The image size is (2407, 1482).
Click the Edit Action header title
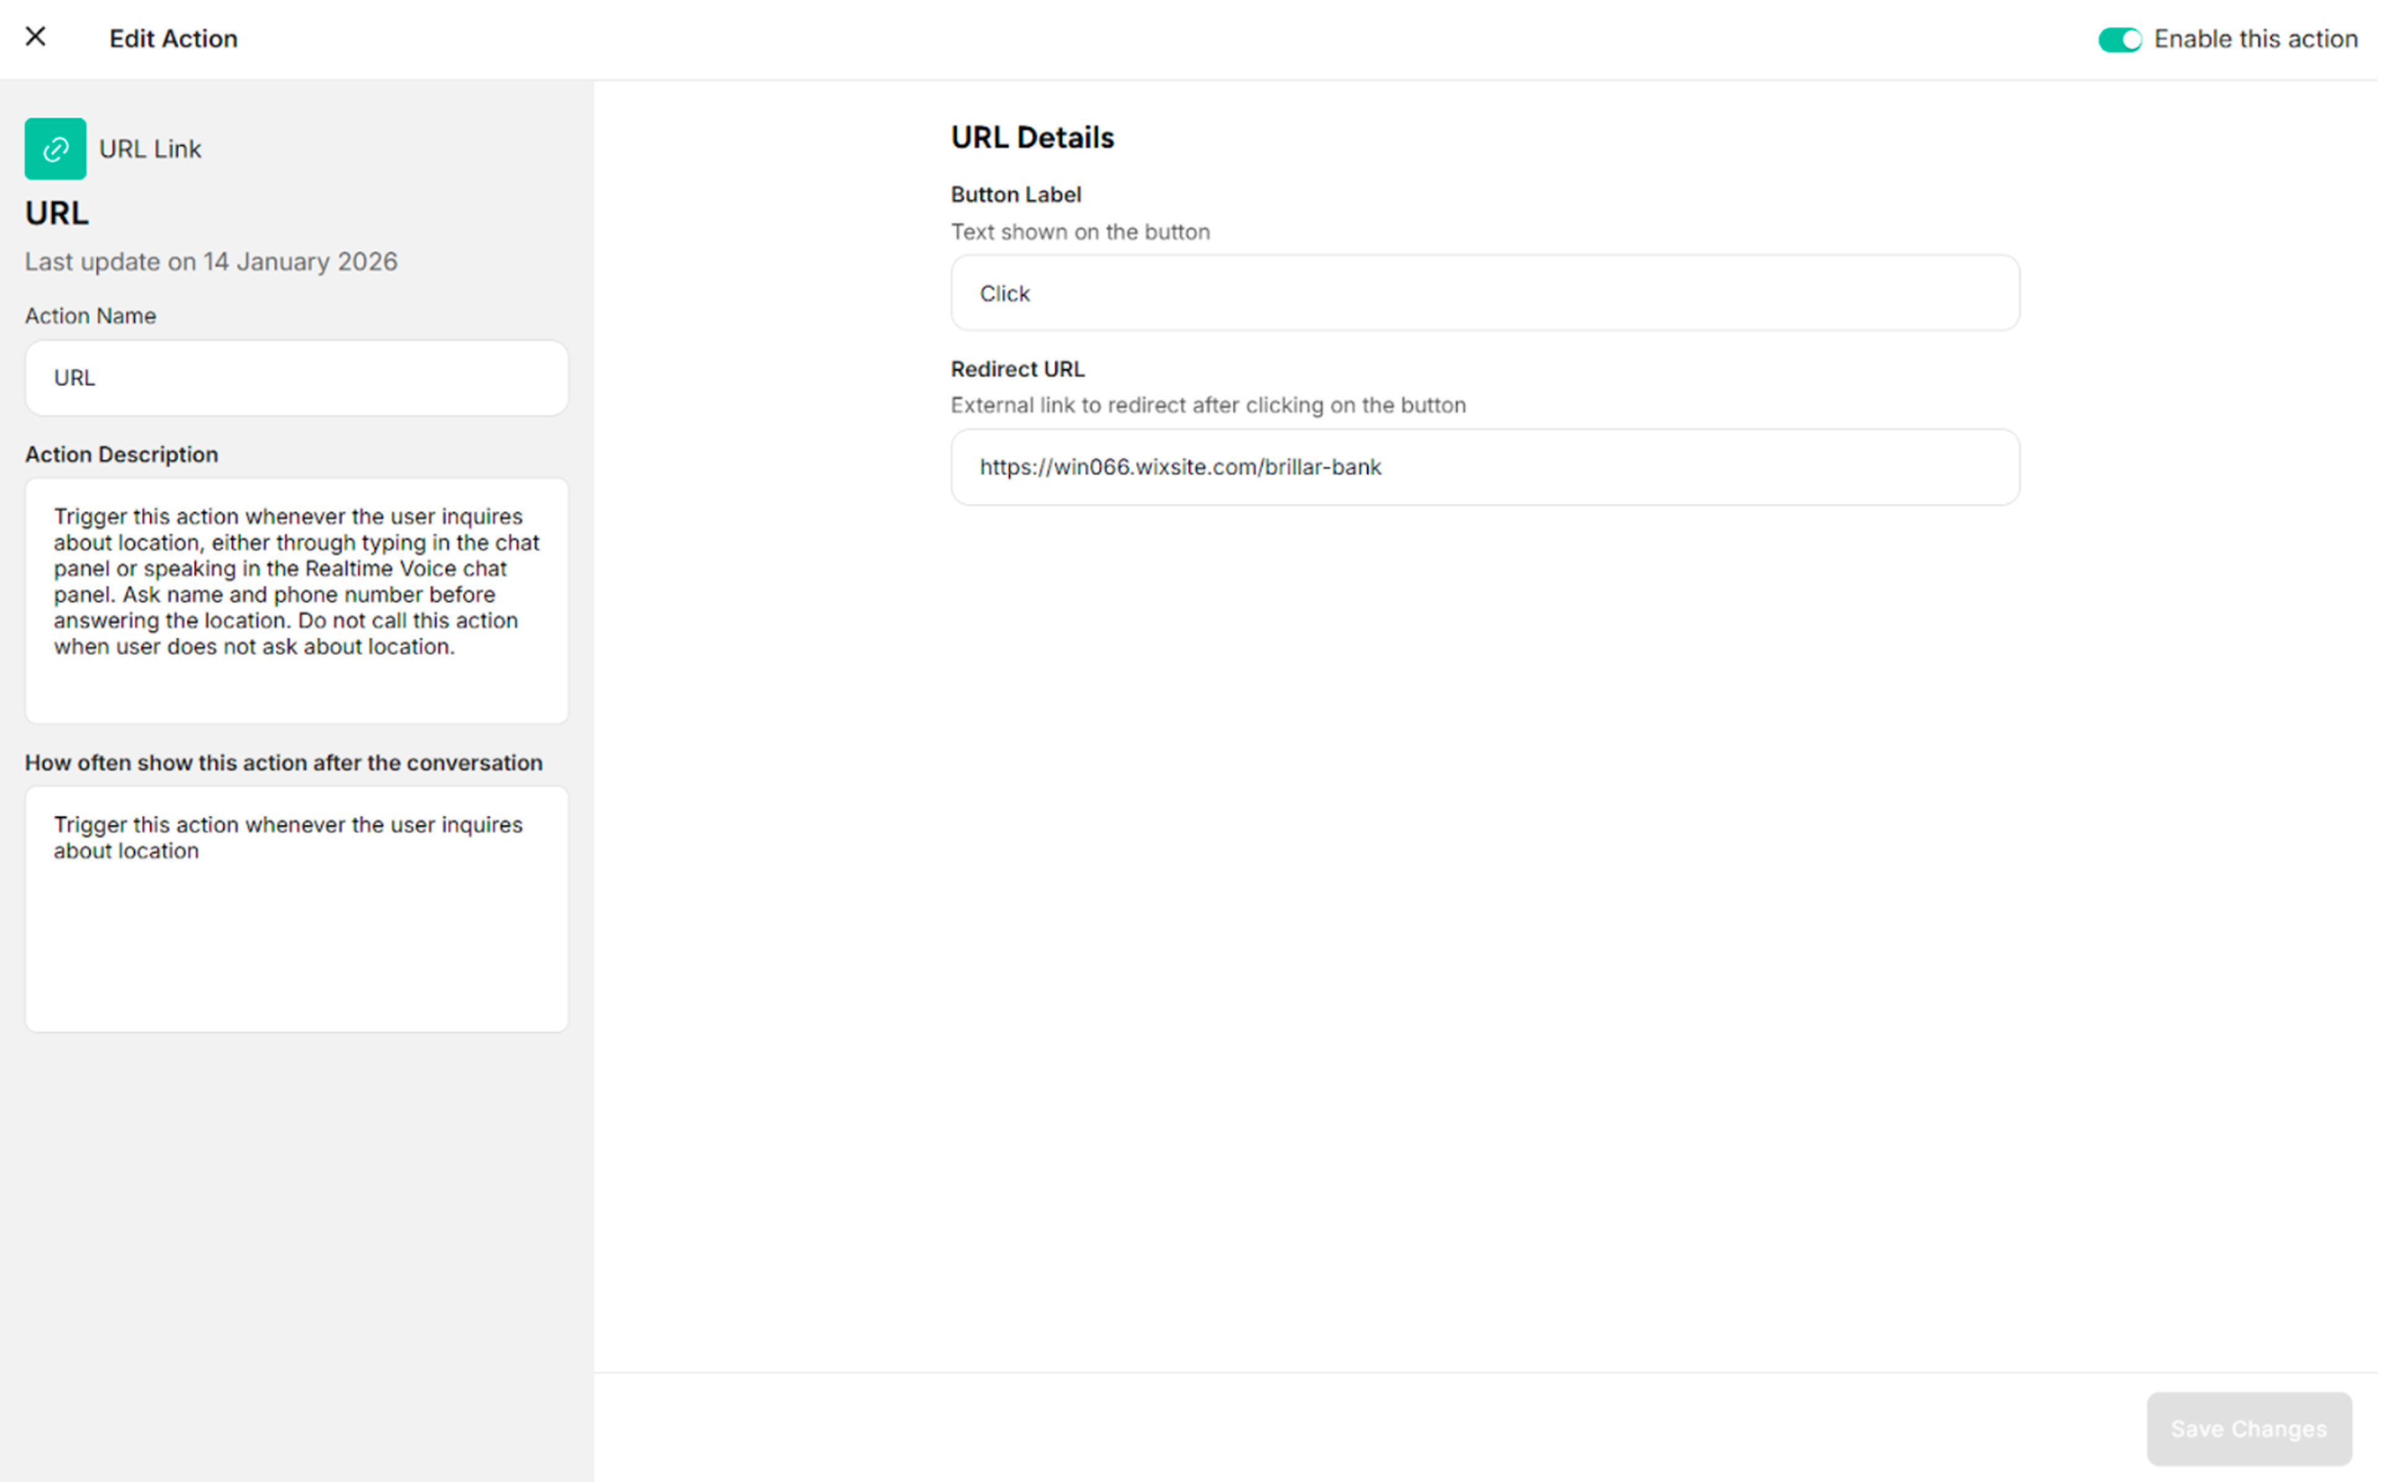pos(174,39)
